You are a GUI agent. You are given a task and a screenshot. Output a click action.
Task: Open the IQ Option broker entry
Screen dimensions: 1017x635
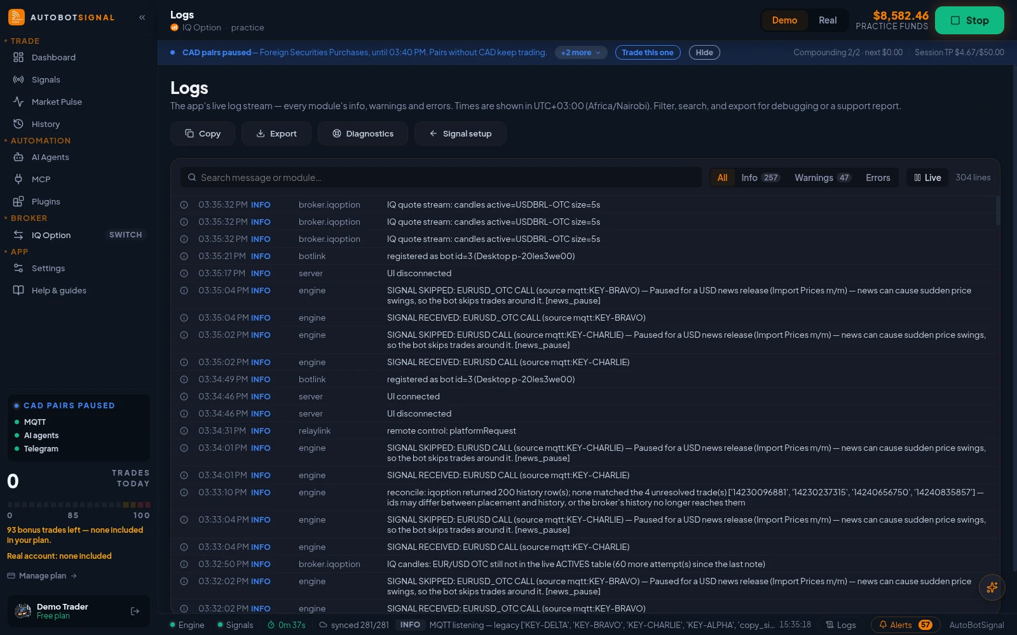pos(51,235)
